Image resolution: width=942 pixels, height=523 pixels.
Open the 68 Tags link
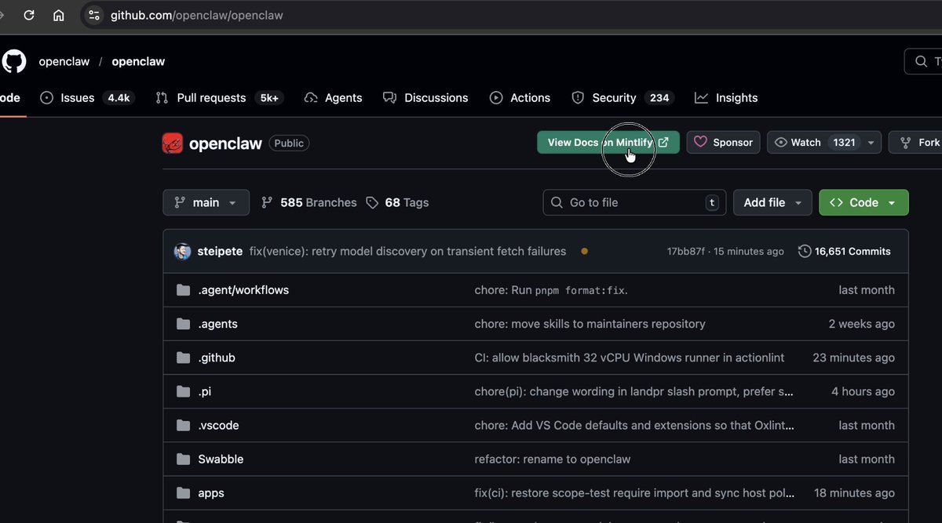point(397,202)
